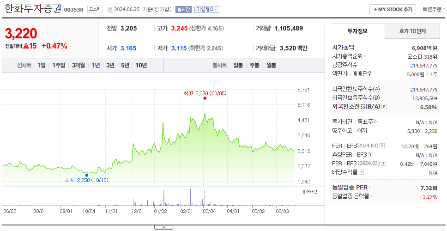
Task: Switch to 투자정보 tab
Action: [357, 31]
